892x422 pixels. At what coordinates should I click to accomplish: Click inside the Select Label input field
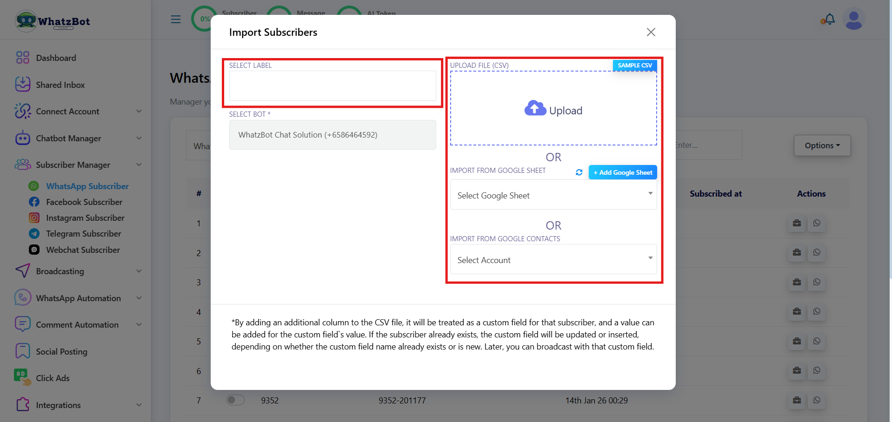pyautogui.click(x=332, y=86)
